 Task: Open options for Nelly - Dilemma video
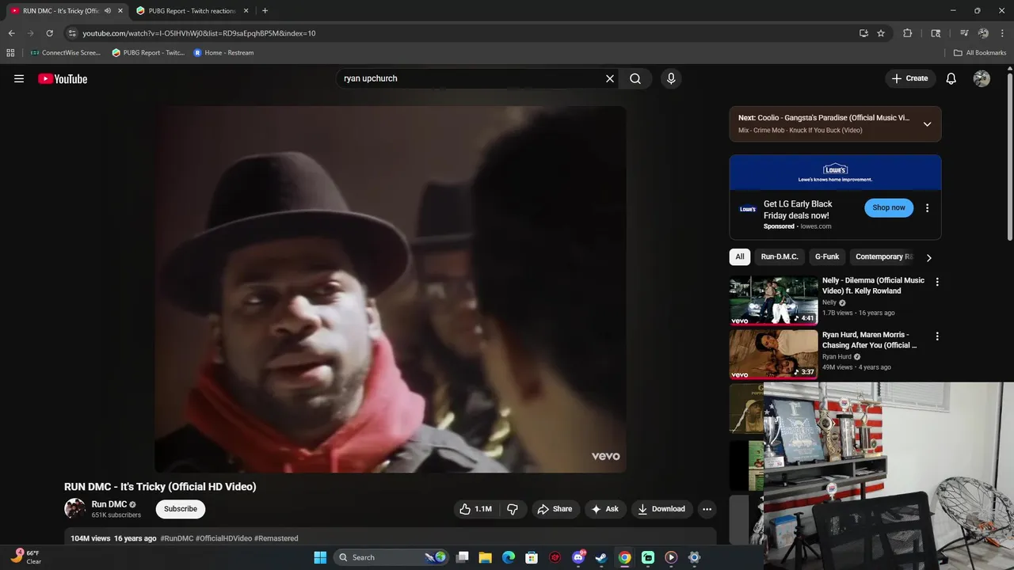[937, 282]
